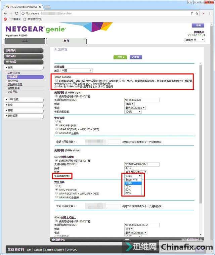Screen dimensions: 215x255
Task: Open the channel 153 dropdown
Action: click(x=129, y=229)
